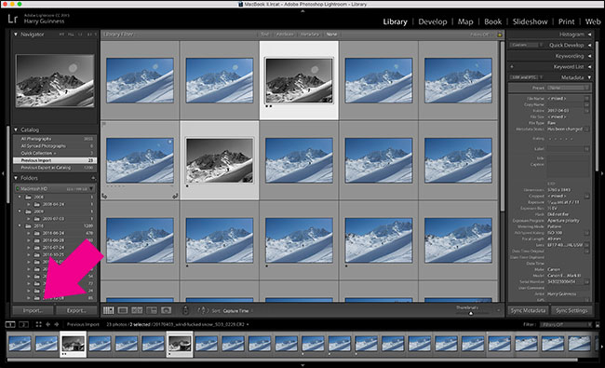Expand the Quick Develop panel
The width and height of the screenshot is (605, 368).
click(589, 45)
